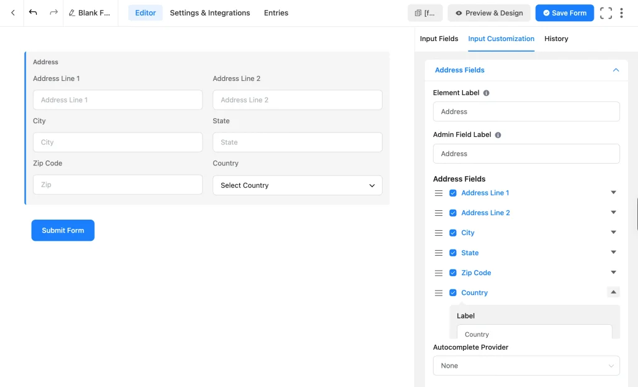Click the Submit Form button
The image size is (638, 387).
(x=63, y=230)
